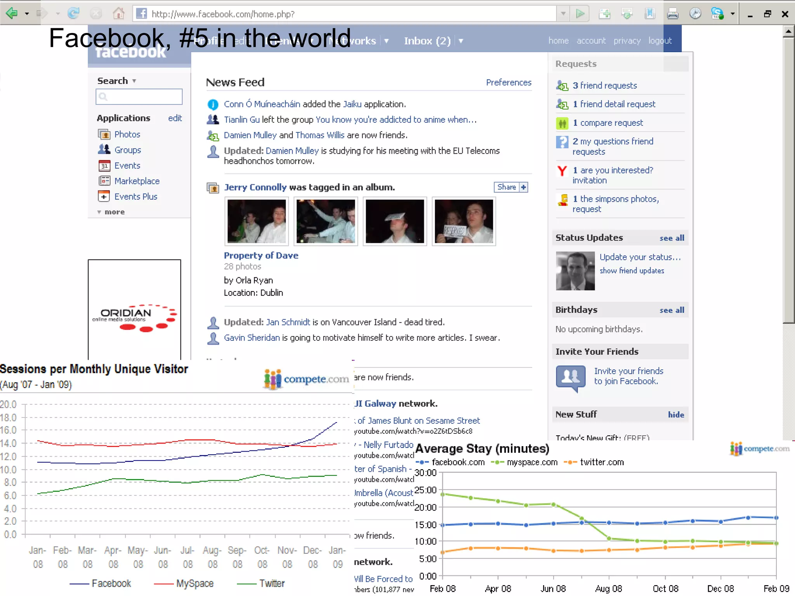Image resolution: width=795 pixels, height=596 pixels.
Task: Open privacy settings link
Action: click(627, 41)
